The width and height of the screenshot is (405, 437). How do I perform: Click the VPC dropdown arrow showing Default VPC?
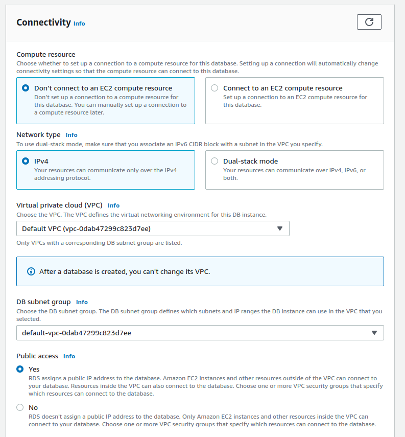(x=280, y=228)
